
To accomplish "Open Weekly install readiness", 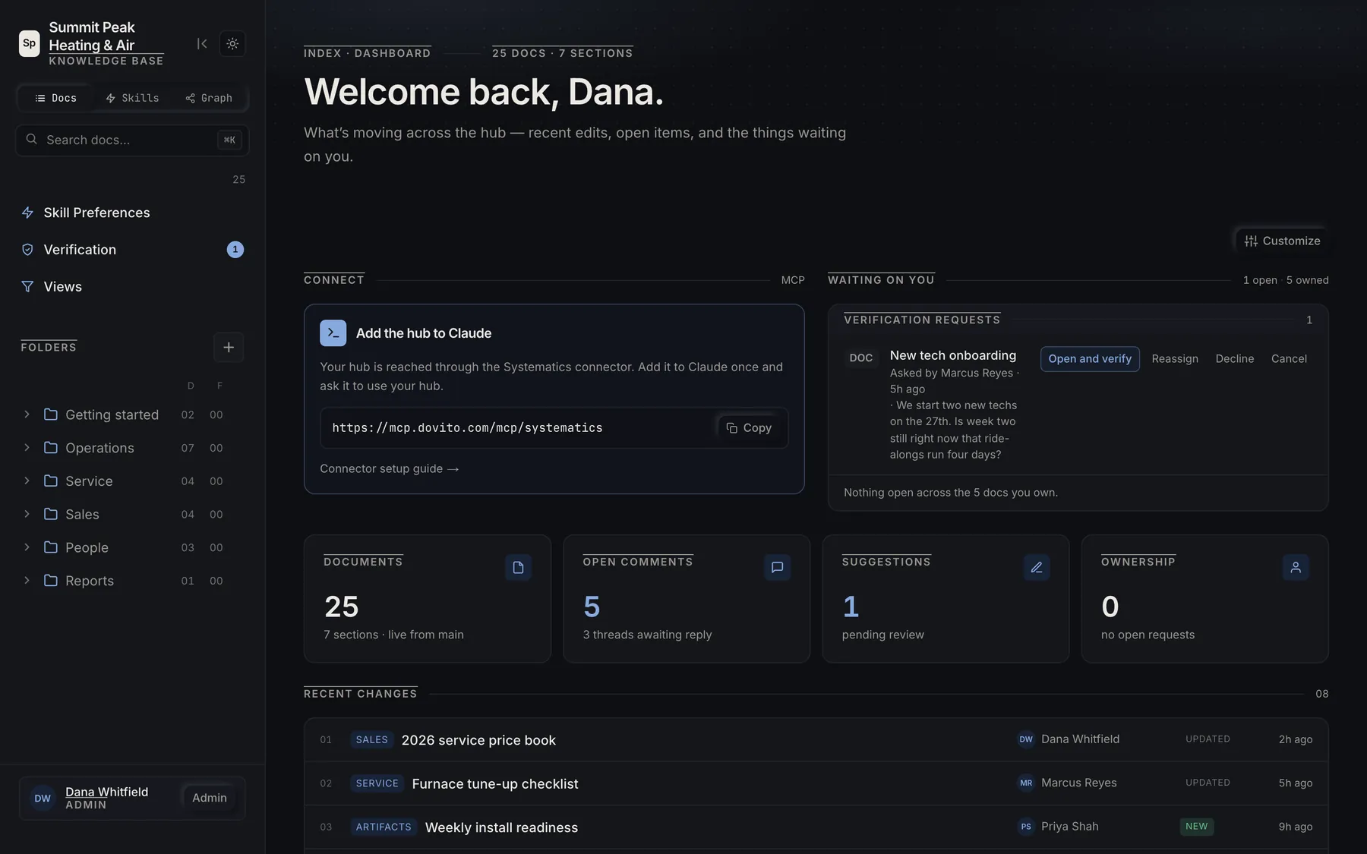I will pos(501,827).
